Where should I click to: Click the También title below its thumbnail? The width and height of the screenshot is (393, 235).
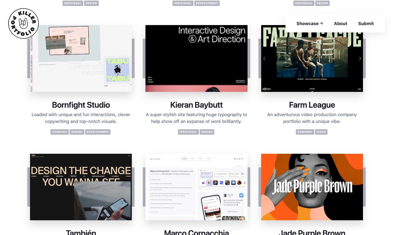[x=81, y=232]
